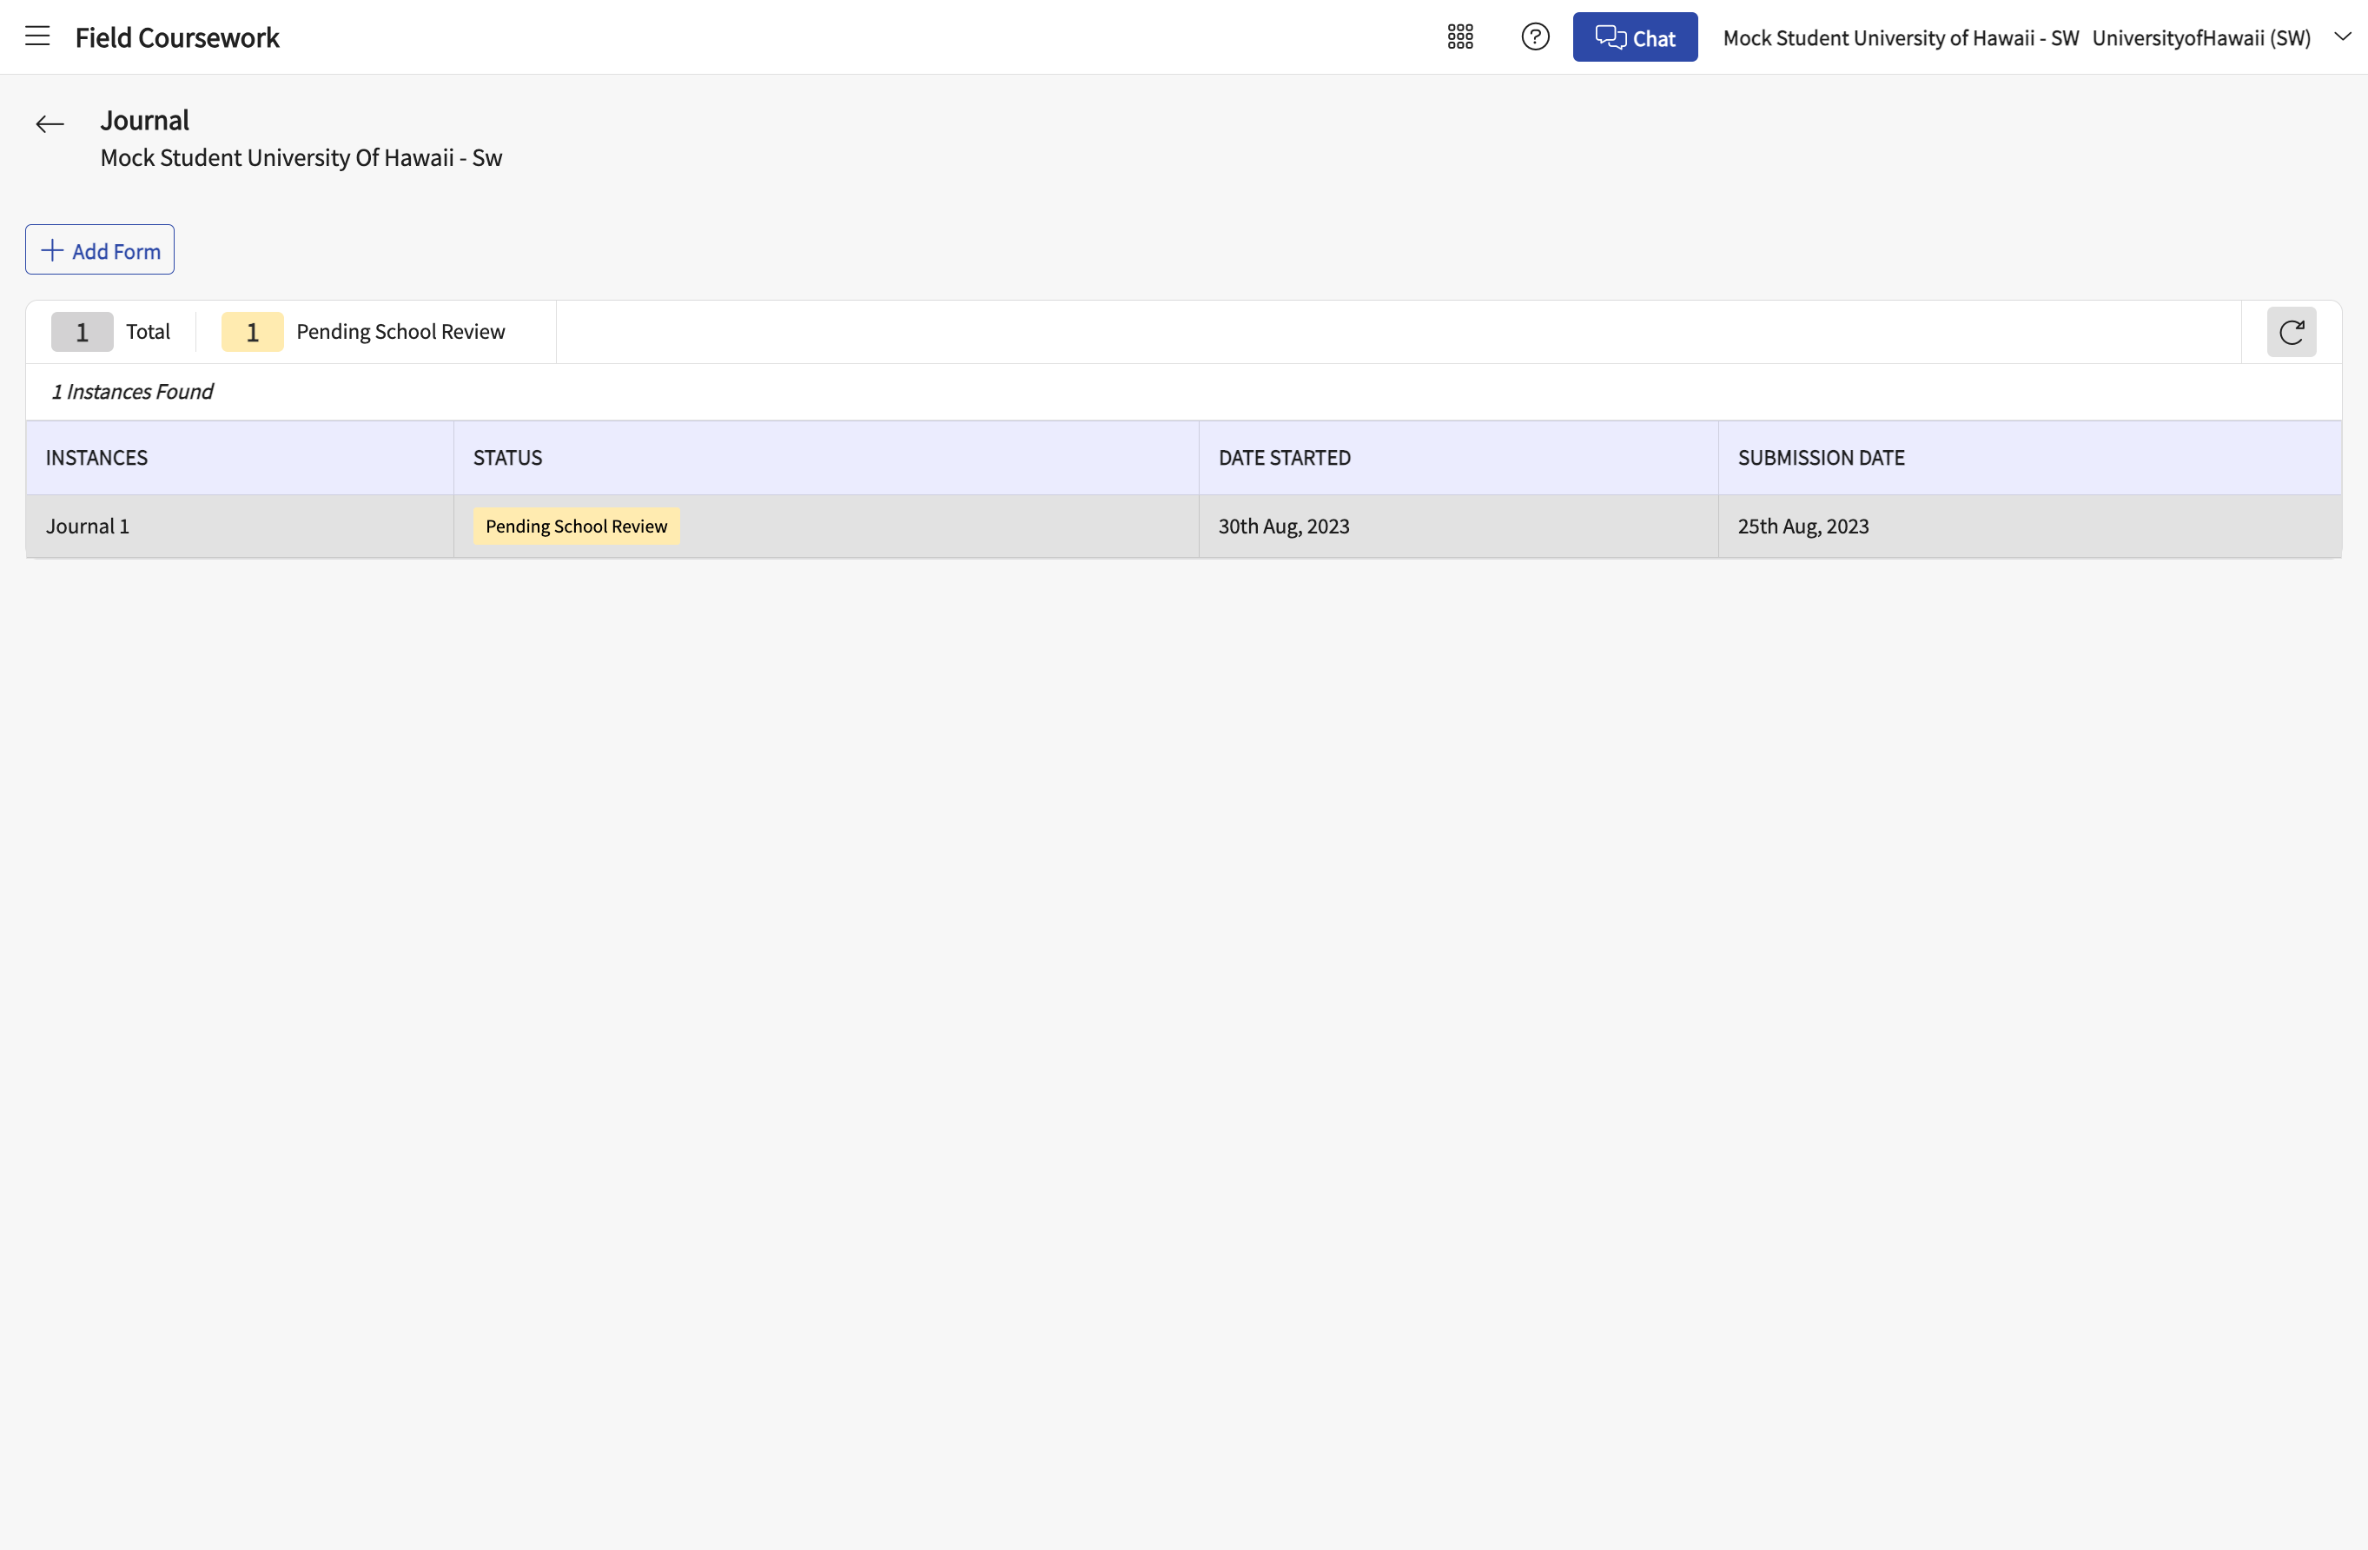Click the Field Coursework title

pyautogui.click(x=177, y=38)
